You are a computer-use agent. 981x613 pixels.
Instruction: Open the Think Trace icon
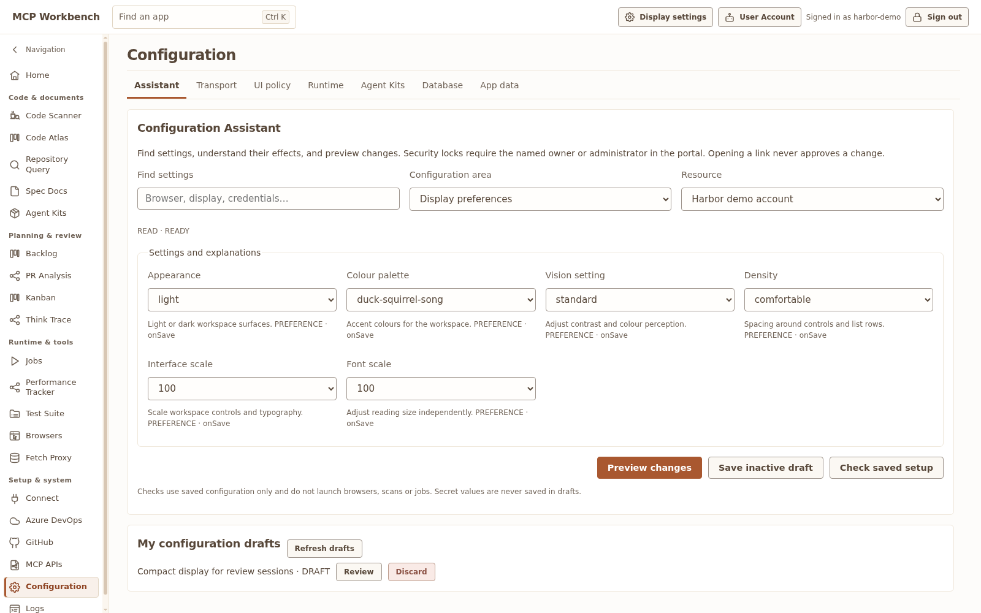[15, 320]
